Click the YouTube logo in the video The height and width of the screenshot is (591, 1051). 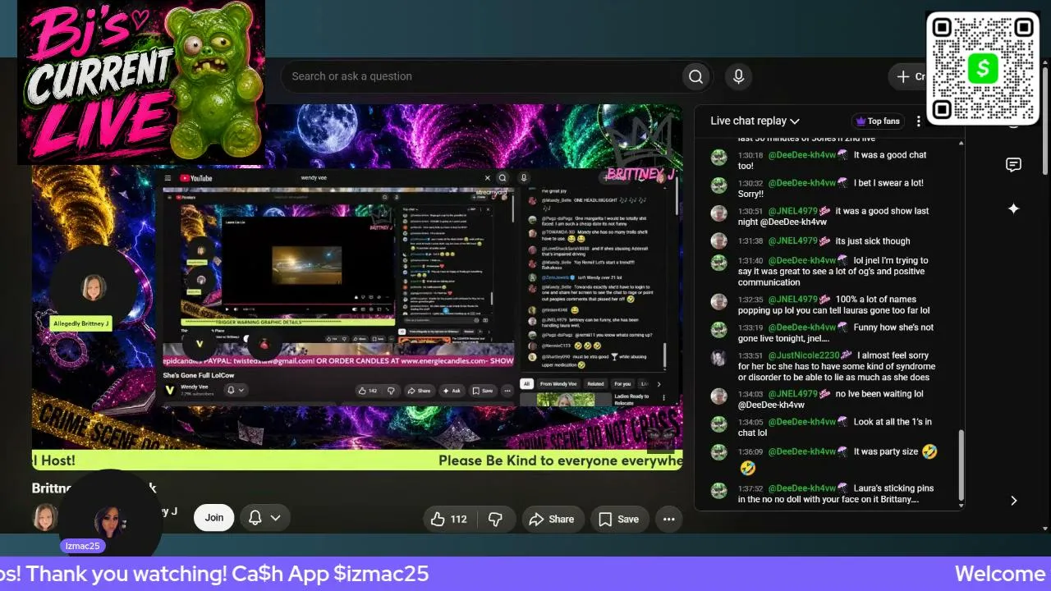(196, 178)
